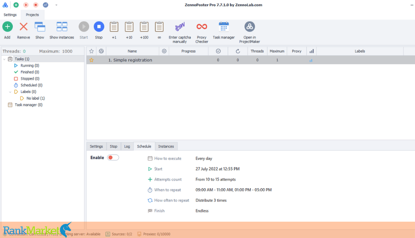Collapse the Labels (0) tree node

tap(10, 92)
